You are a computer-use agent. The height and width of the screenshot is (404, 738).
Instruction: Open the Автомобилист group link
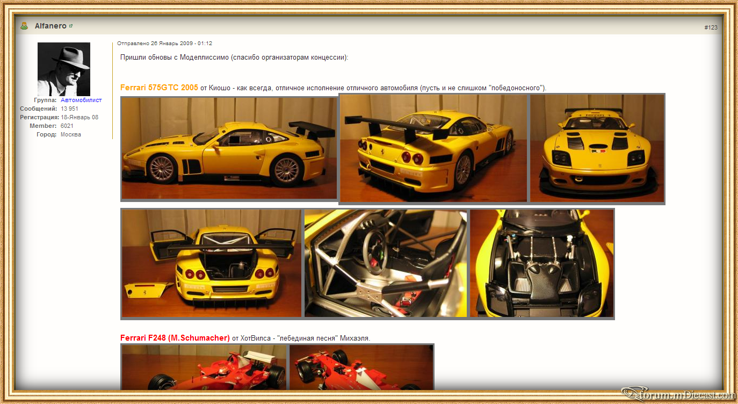(x=81, y=100)
